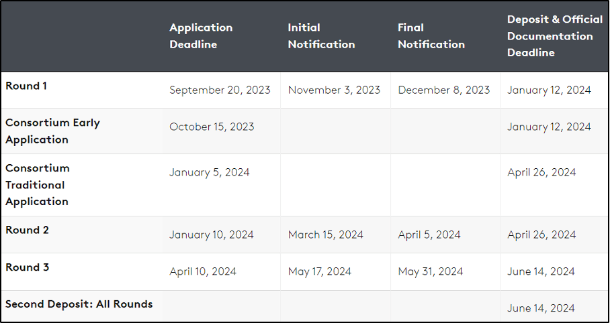Click the April 5, 2024 date cell

(x=429, y=235)
